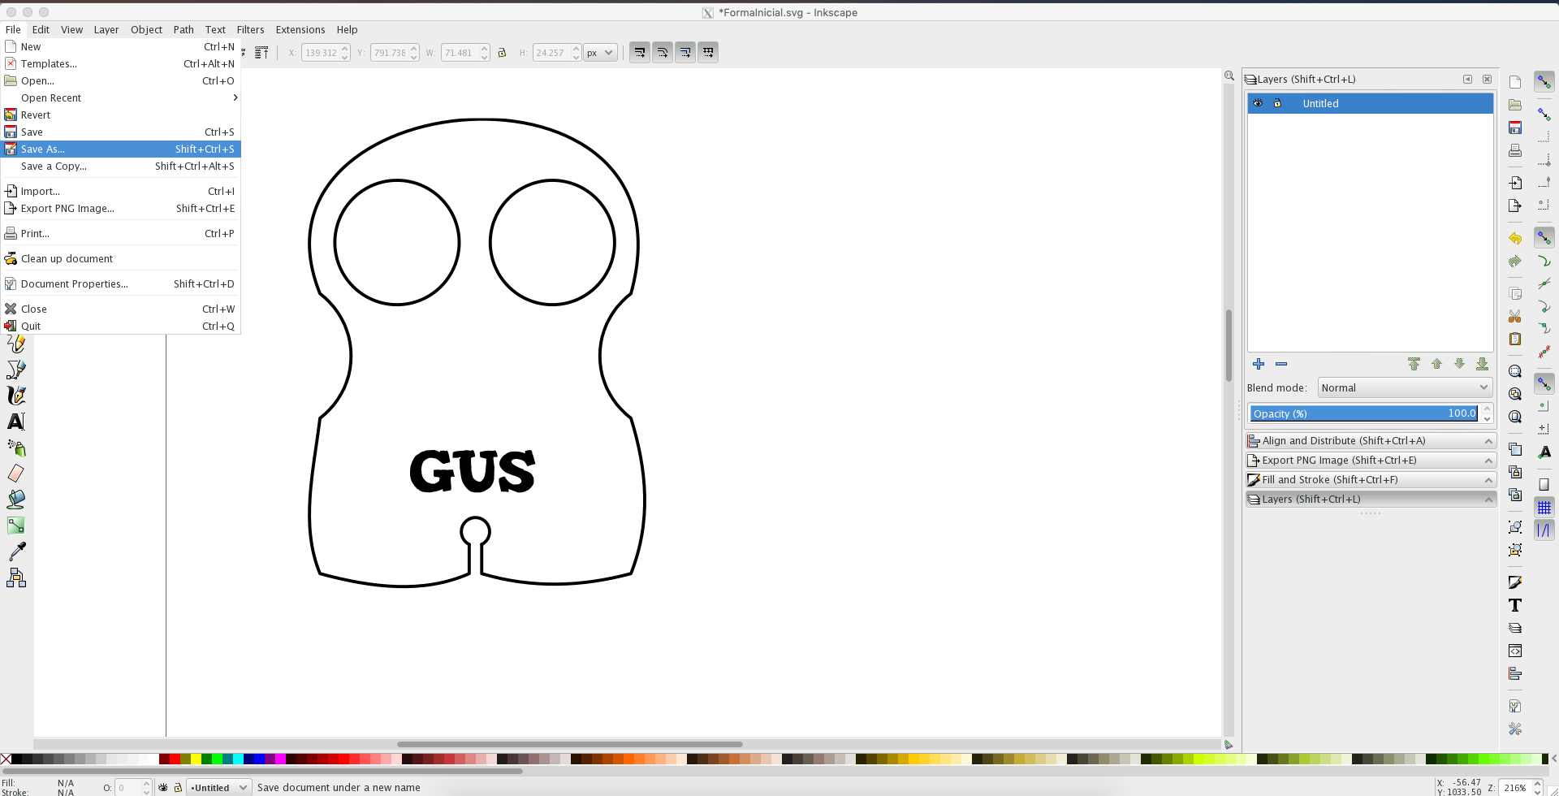Click Save As in the File menu

coord(45,149)
